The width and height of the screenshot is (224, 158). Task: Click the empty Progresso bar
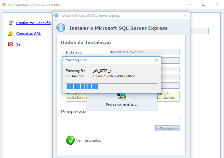tap(120, 120)
